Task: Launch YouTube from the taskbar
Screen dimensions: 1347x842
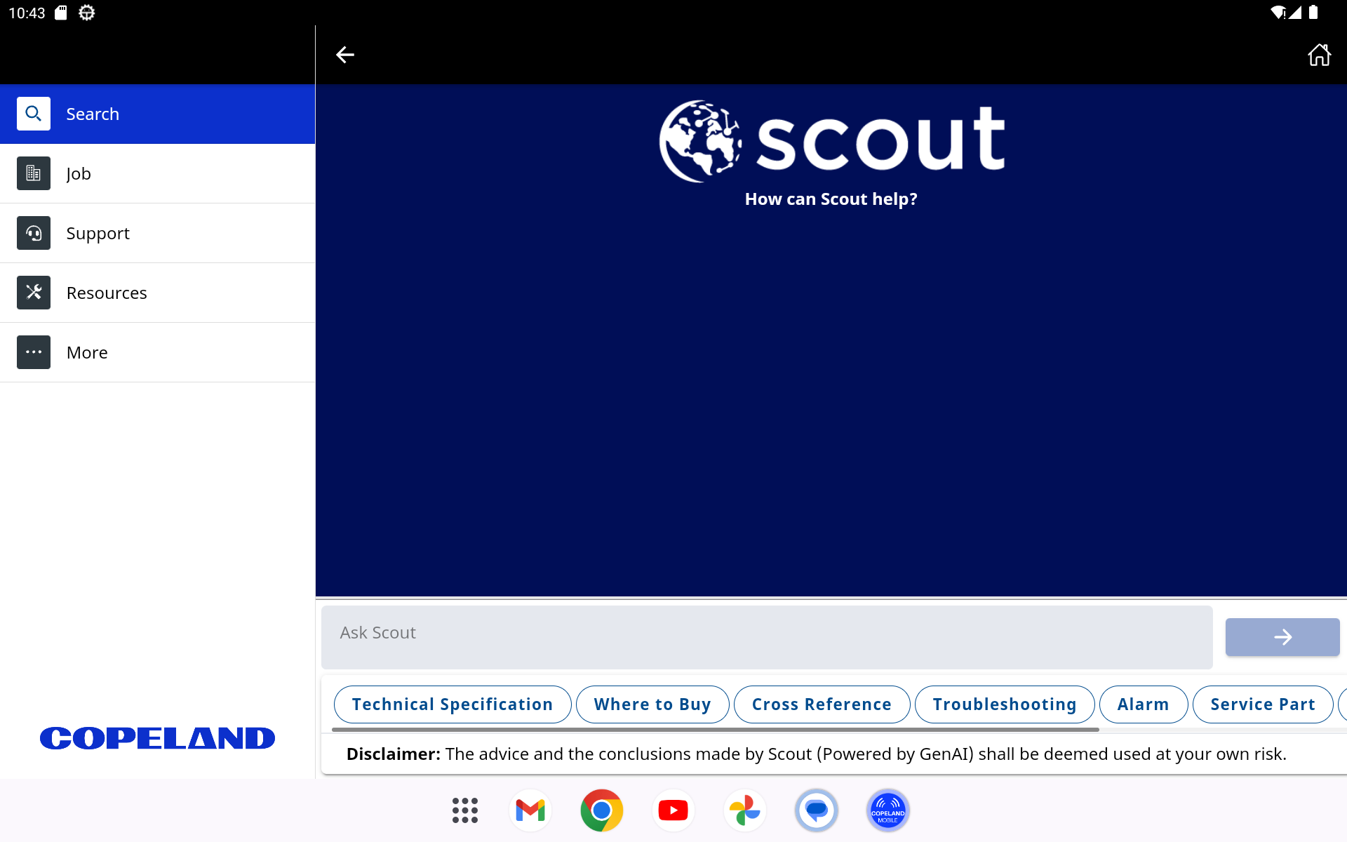Action: 673,810
